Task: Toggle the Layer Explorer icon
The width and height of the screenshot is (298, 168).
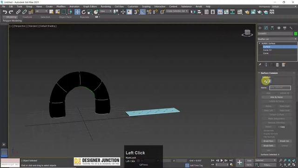Action: point(213,12)
